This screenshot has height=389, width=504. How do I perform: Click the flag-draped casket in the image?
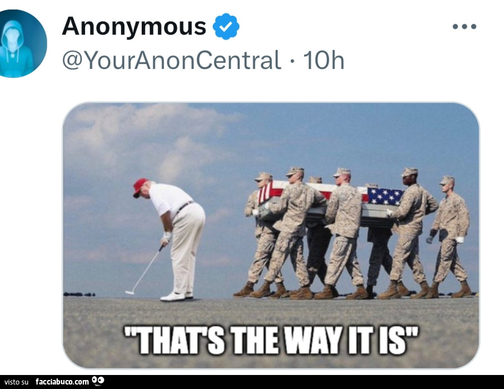click(330, 203)
